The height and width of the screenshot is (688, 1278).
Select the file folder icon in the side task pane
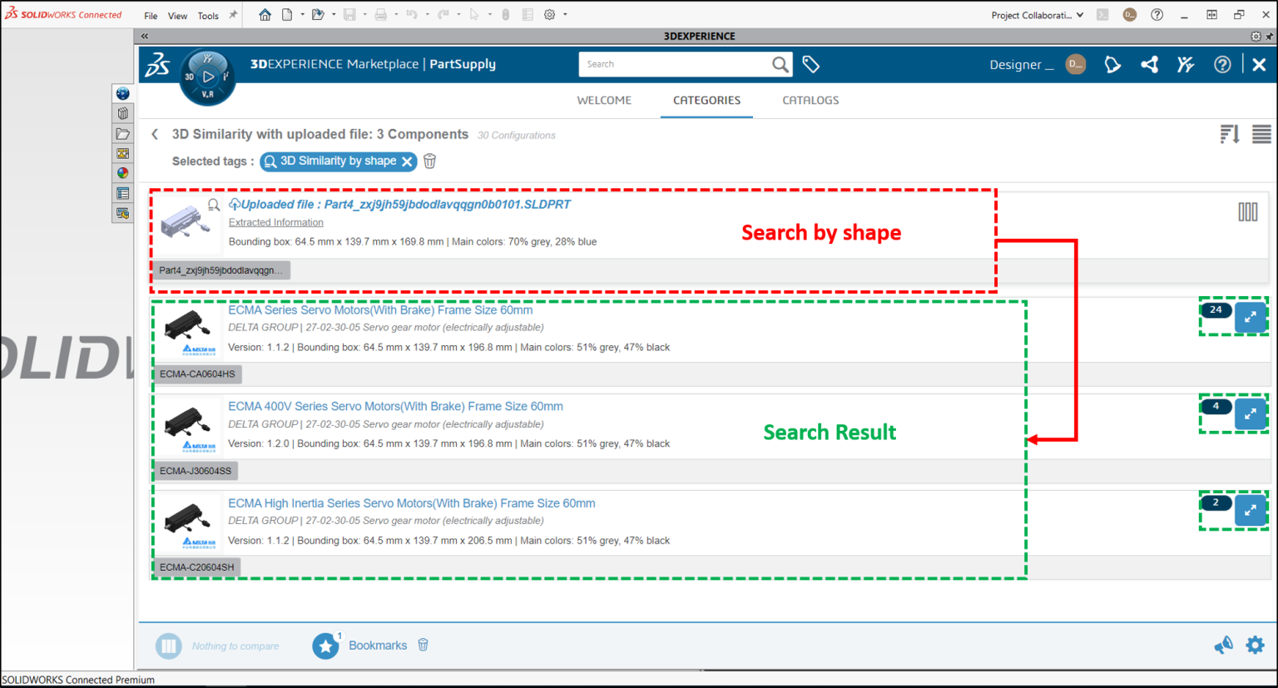click(x=123, y=133)
